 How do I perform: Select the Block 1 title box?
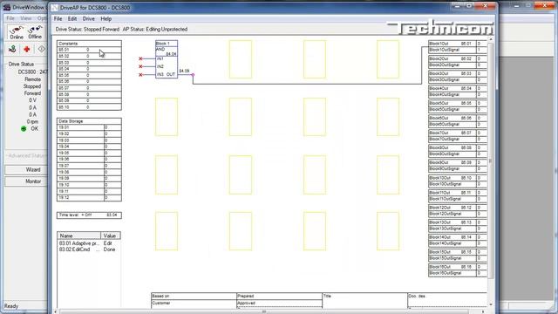(167, 44)
